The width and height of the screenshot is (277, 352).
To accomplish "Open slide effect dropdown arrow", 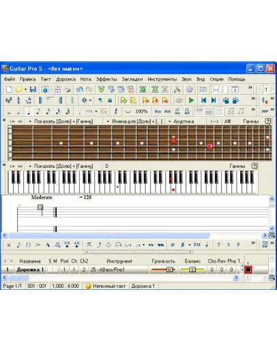I will [143, 245].
